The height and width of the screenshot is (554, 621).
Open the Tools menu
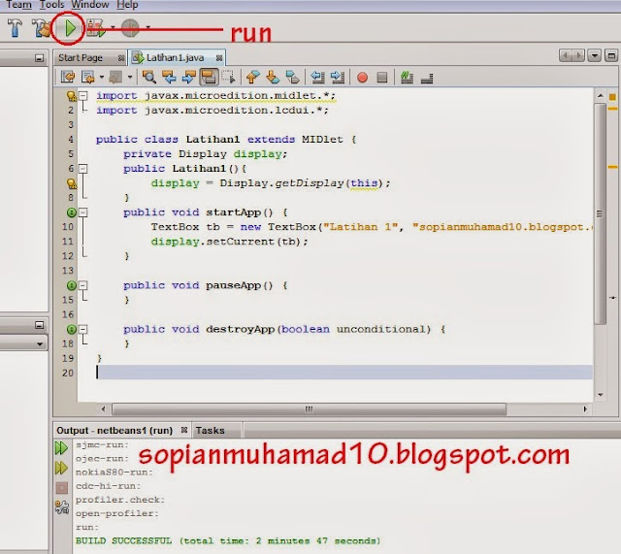(51, 5)
